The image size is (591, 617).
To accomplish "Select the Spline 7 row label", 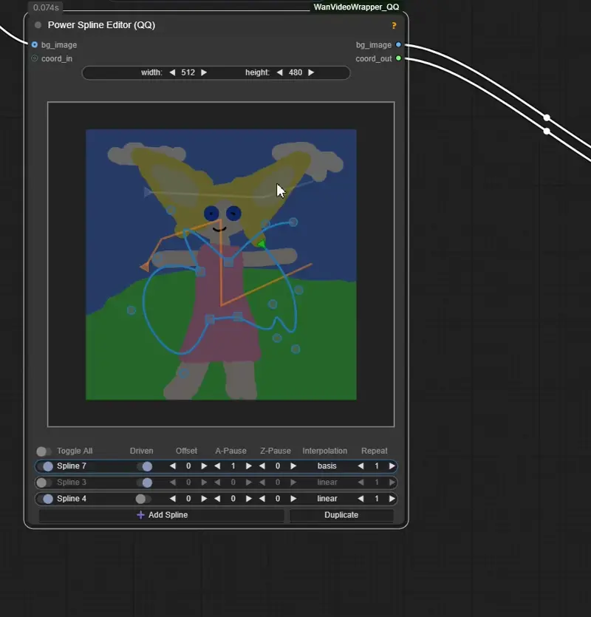I will 71,466.
